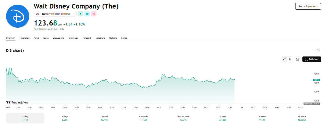Image resolution: width=325 pixels, height=125 pixels.
Task: Click the As of today timestamp text
Action: point(49,29)
